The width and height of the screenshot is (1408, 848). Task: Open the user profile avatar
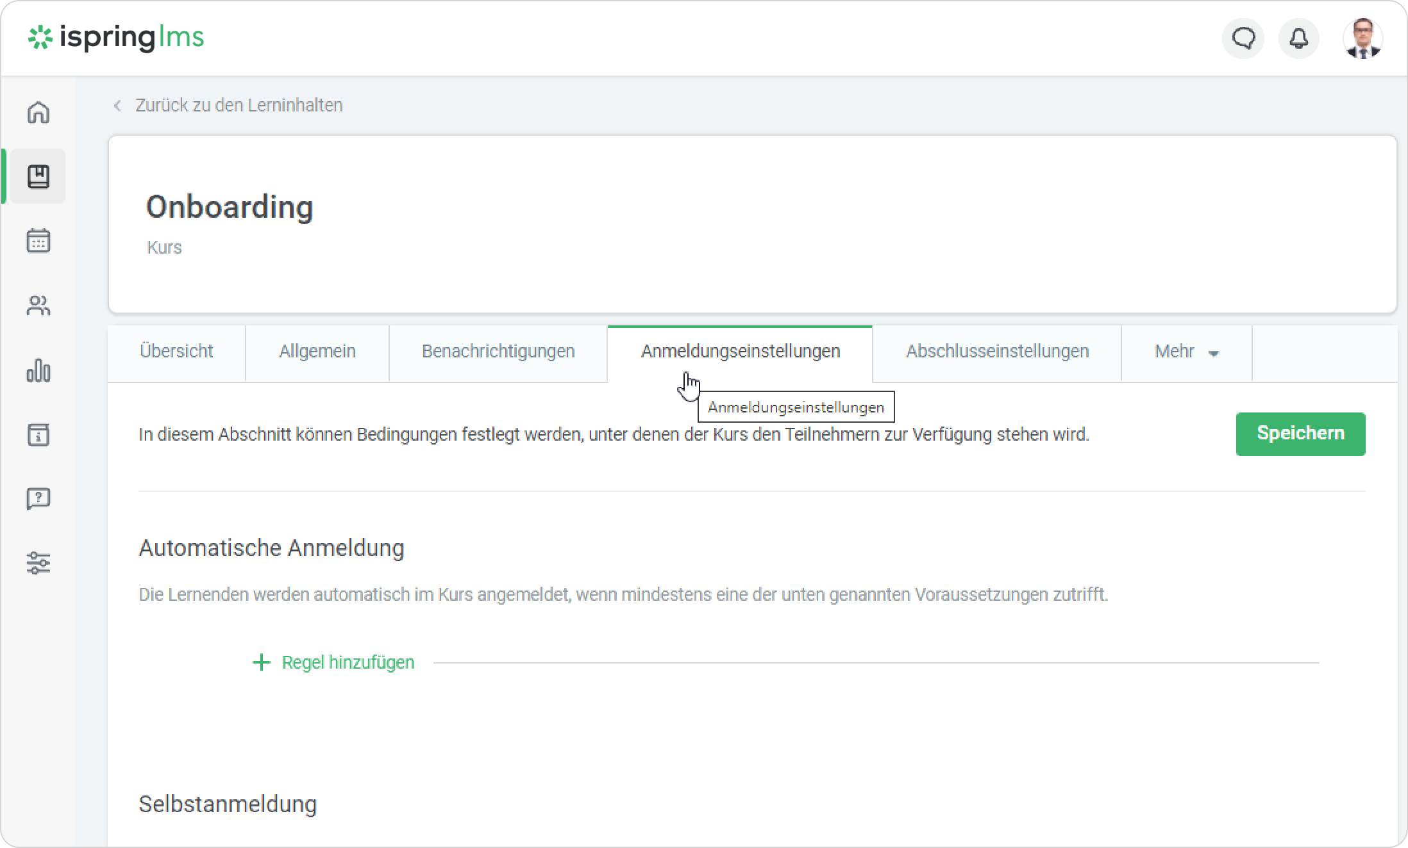pyautogui.click(x=1362, y=38)
